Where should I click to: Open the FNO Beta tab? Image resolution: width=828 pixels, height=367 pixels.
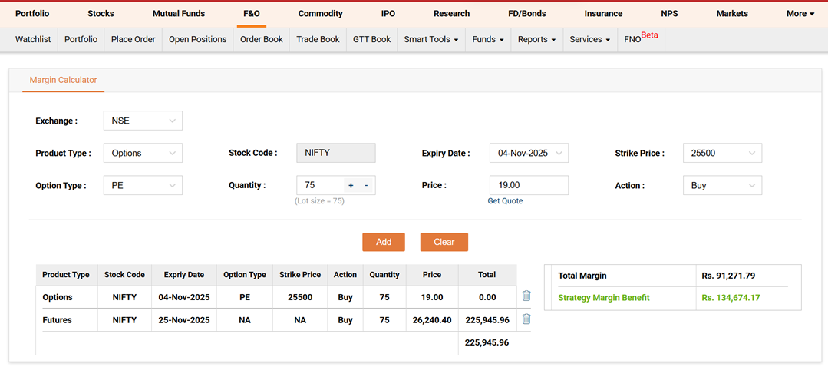[x=641, y=38]
